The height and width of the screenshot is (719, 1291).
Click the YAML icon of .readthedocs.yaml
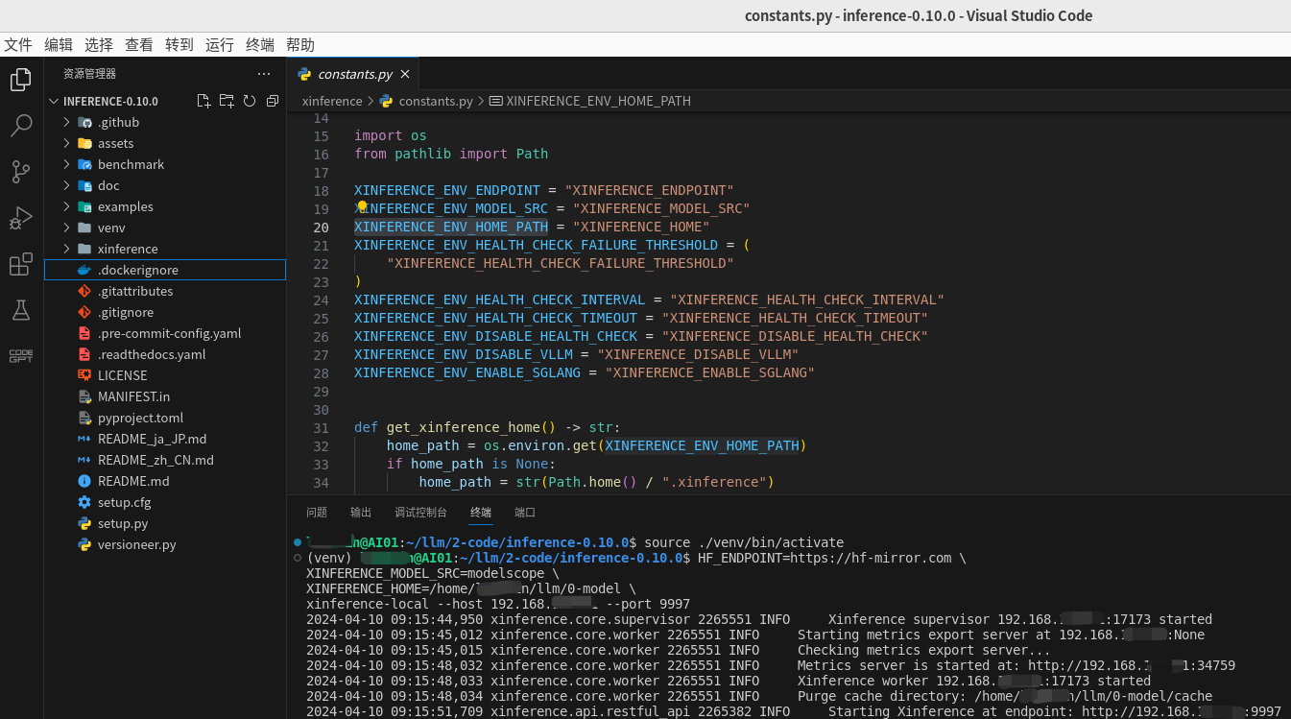84,354
